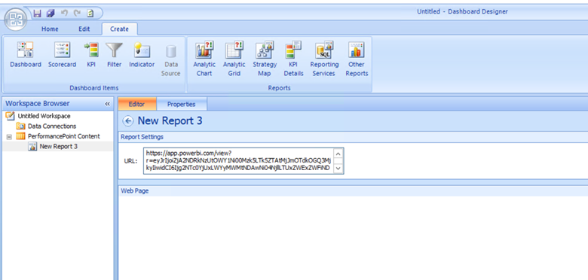Create a new Scorecard
The image size is (588, 280).
tap(63, 55)
